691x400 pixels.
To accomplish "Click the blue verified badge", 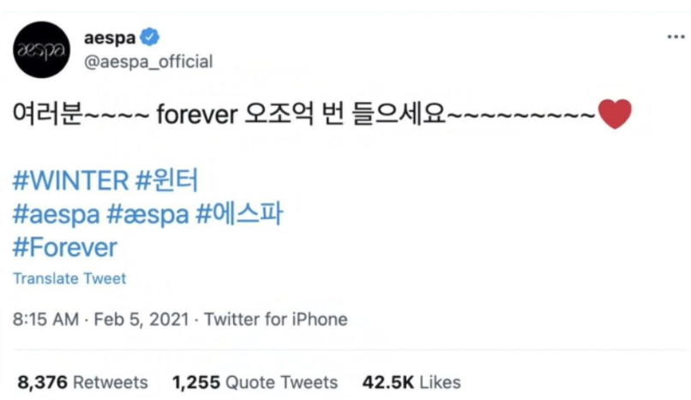I will (149, 37).
